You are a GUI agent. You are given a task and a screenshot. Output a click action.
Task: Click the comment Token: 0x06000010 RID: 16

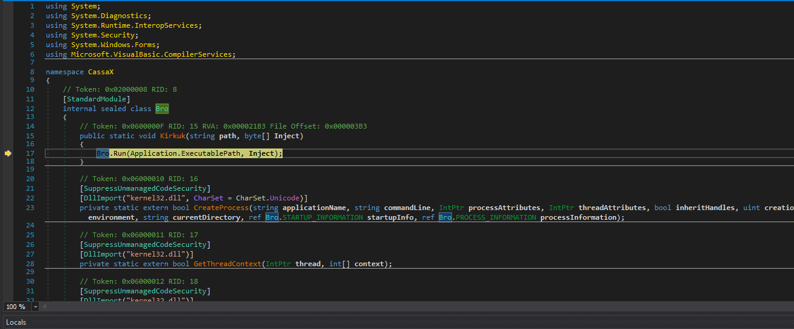(x=139, y=179)
